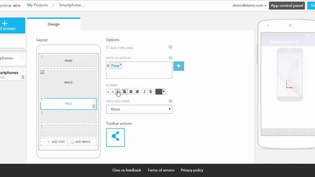The height and width of the screenshot is (177, 315).
Task: Open help for Data to Display
Action: click(x=170, y=58)
